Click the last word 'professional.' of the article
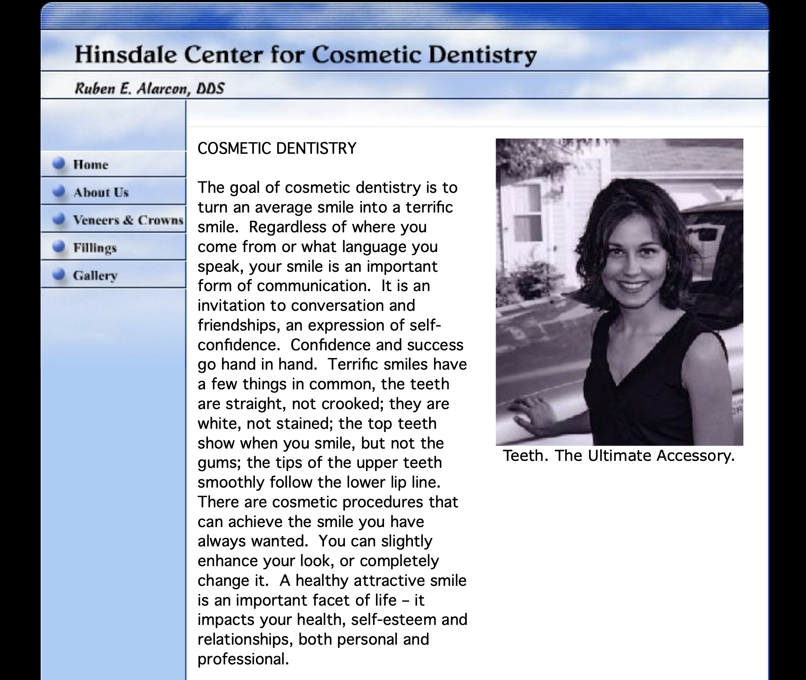This screenshot has width=806, height=680. 243,659
